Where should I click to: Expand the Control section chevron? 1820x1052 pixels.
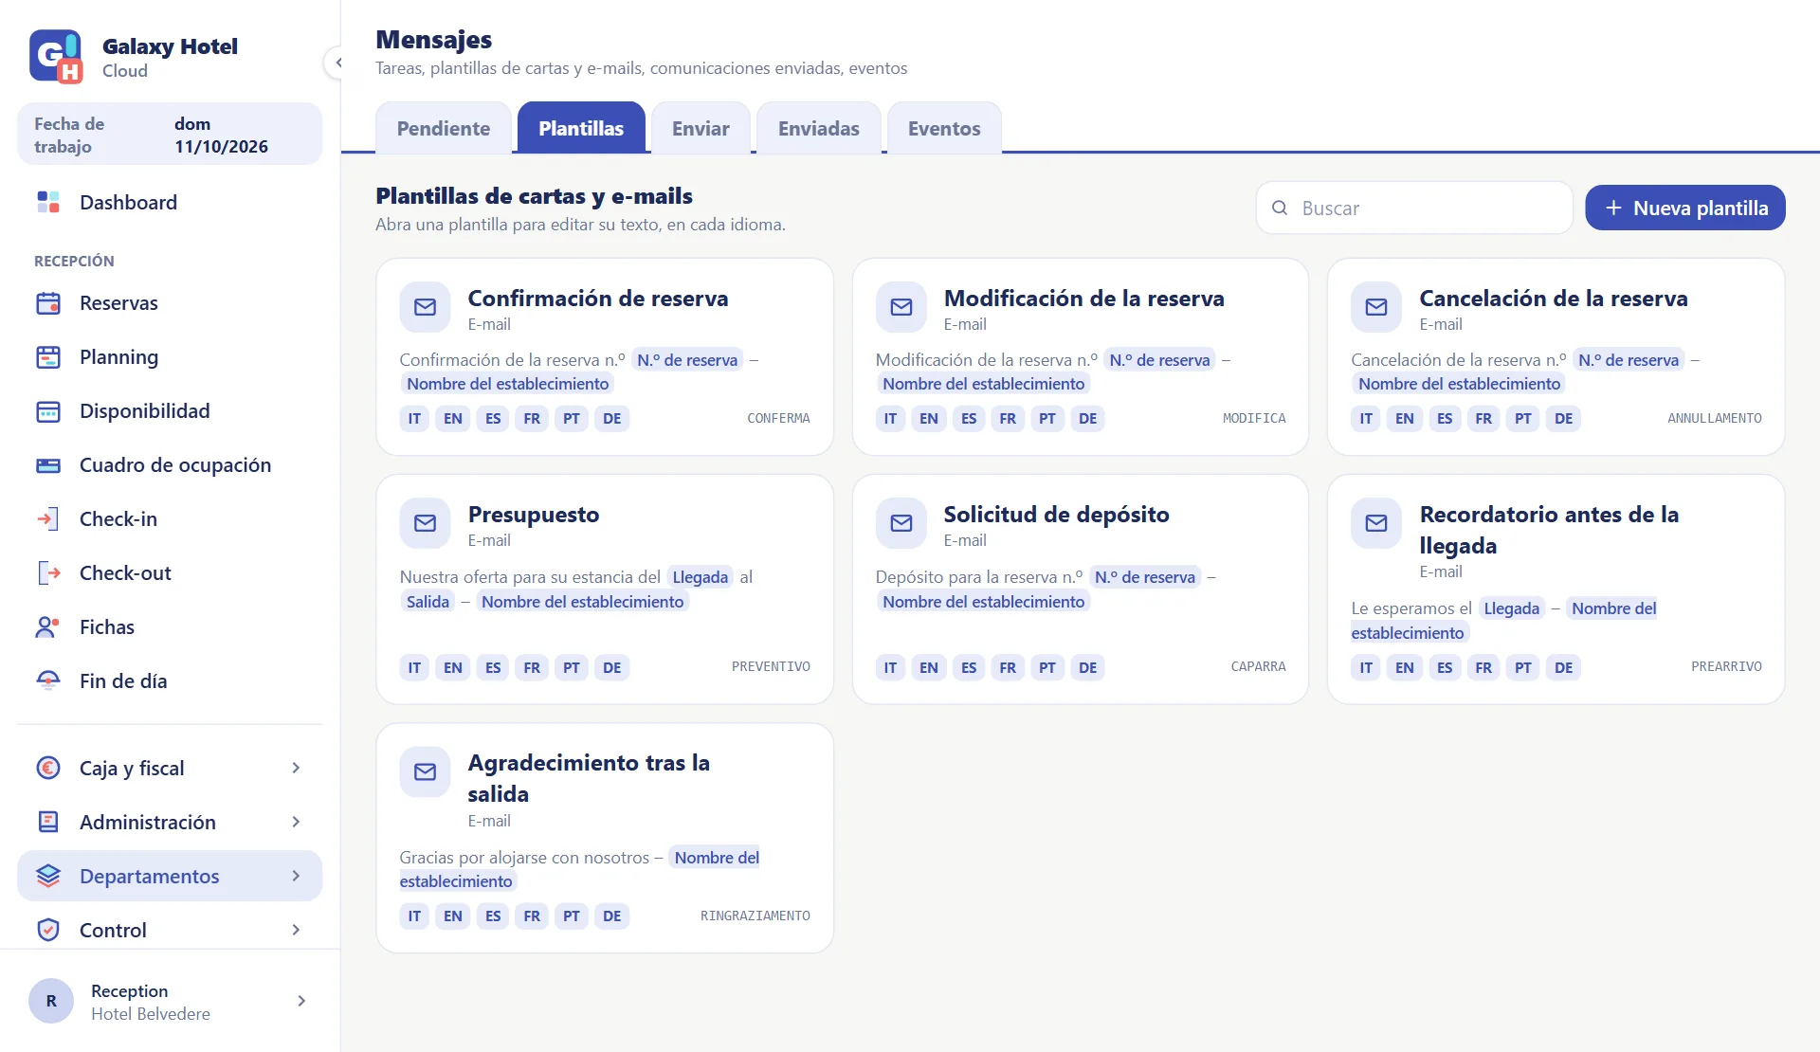pyautogui.click(x=296, y=930)
